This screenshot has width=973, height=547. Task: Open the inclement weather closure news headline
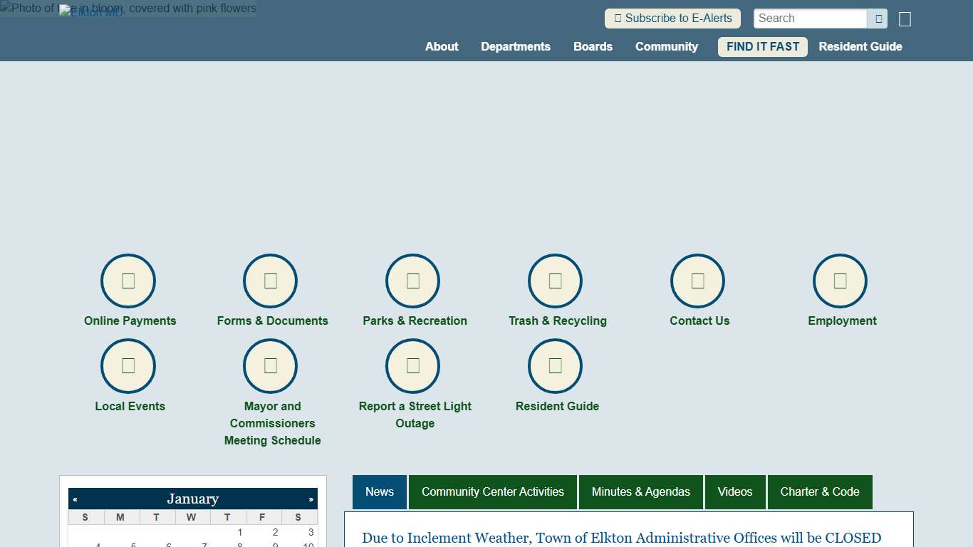tap(621, 538)
